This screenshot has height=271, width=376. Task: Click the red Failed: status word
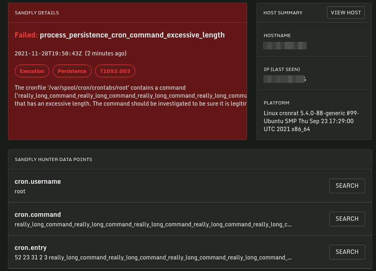tap(26, 35)
